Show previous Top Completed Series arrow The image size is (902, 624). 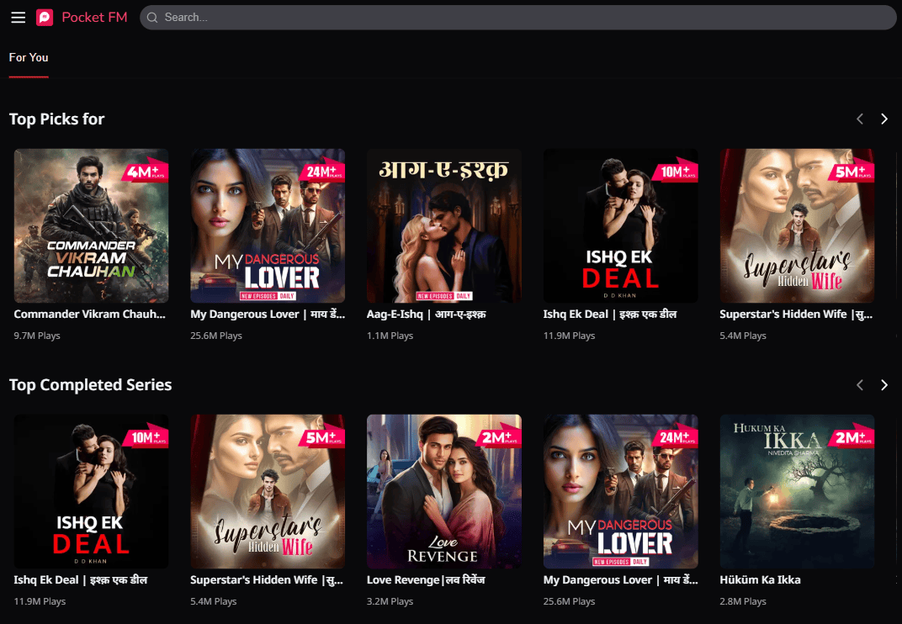point(860,385)
